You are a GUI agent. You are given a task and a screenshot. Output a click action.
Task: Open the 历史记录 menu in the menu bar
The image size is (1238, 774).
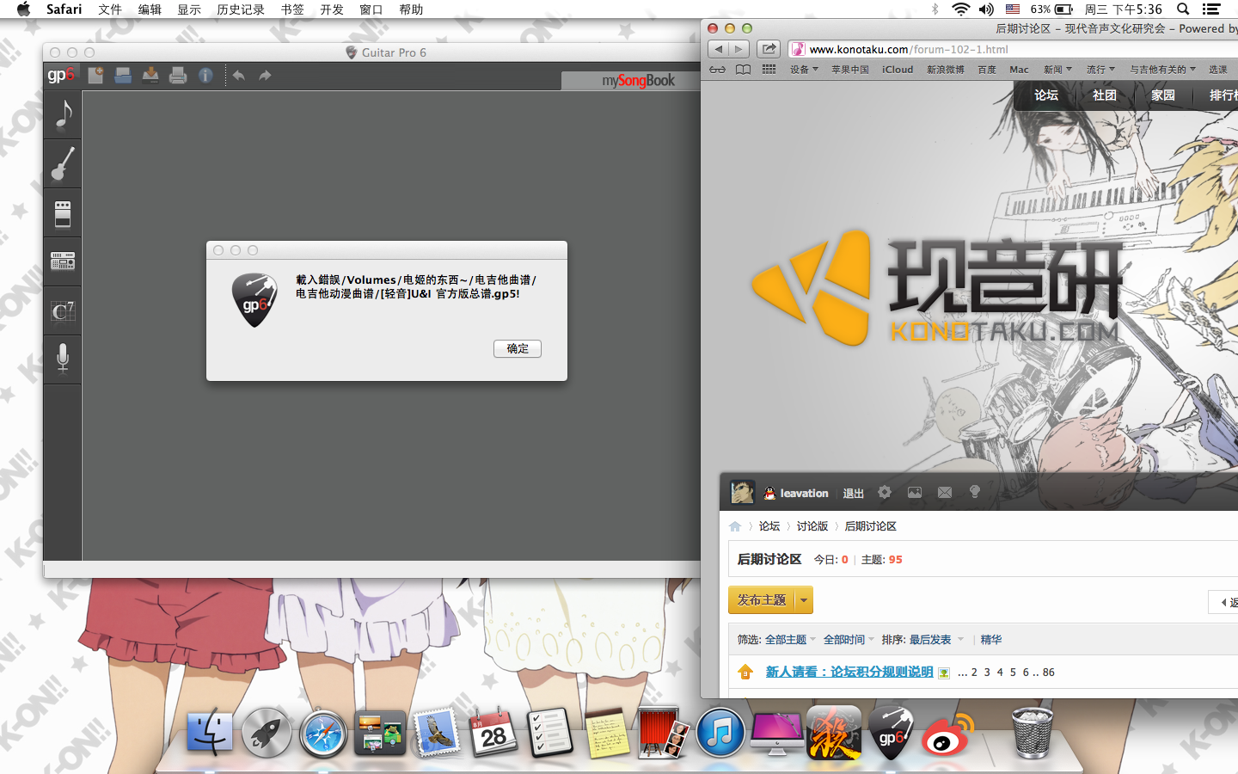pyautogui.click(x=241, y=9)
